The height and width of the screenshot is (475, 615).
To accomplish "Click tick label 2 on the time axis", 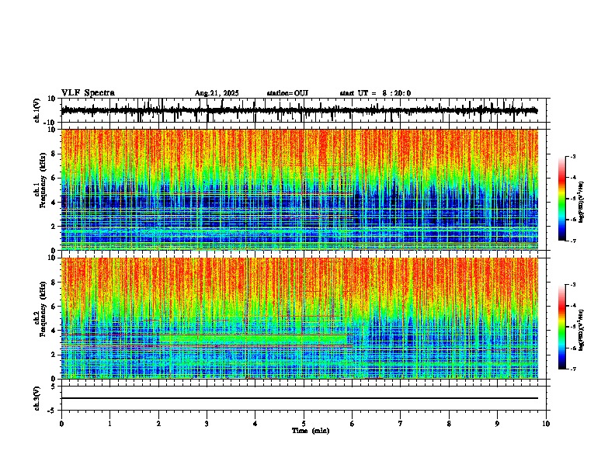I will click(x=158, y=424).
